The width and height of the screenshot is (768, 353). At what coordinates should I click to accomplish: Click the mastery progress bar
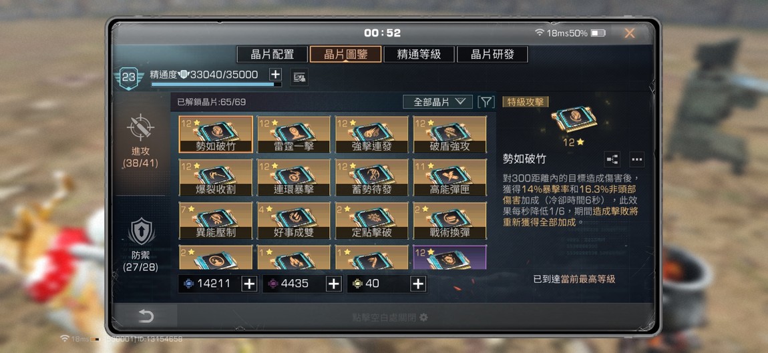point(216,84)
